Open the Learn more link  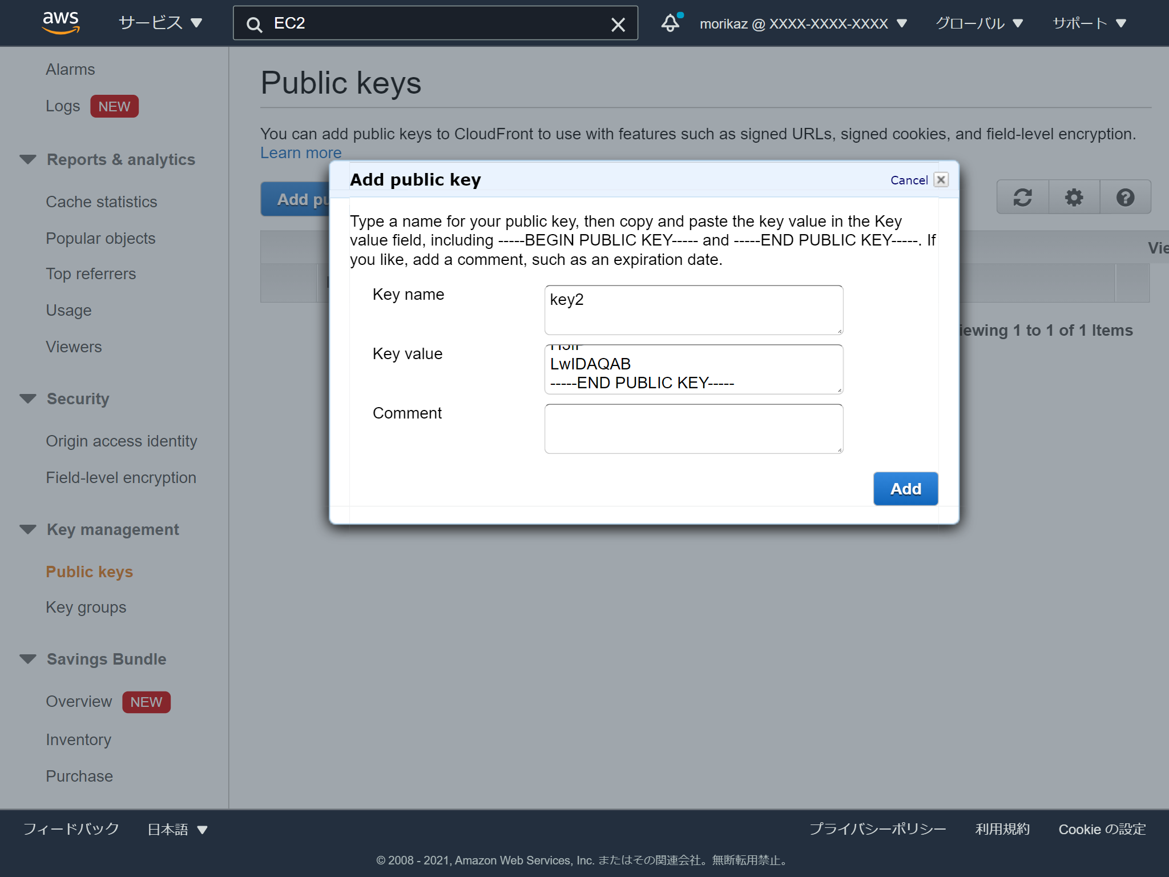point(300,152)
